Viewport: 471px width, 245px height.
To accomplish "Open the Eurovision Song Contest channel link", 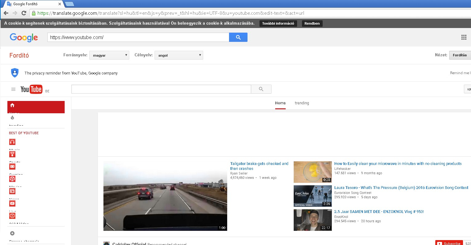I will point(353,193).
